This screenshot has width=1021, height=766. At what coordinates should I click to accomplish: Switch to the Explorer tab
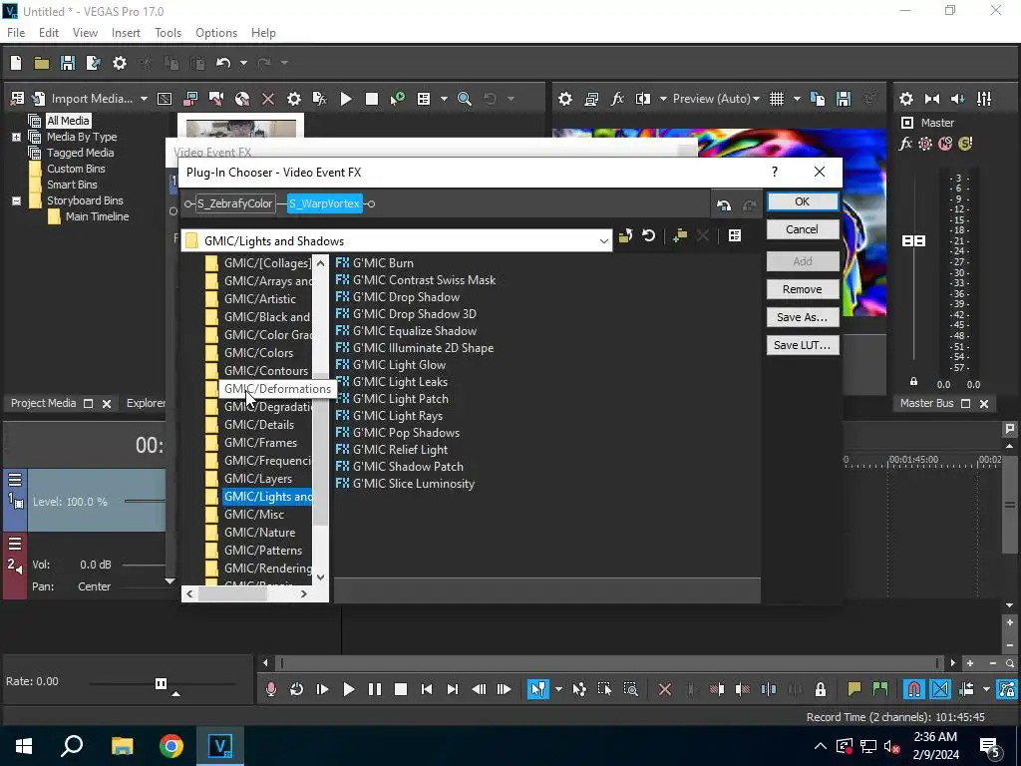pyautogui.click(x=146, y=403)
